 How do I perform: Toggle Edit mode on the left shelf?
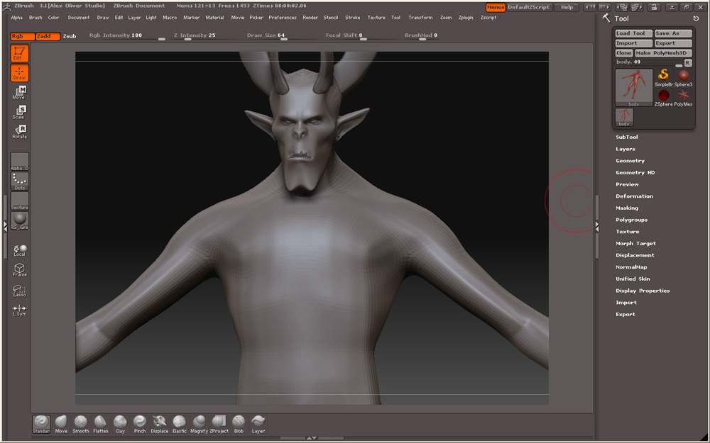(x=19, y=53)
